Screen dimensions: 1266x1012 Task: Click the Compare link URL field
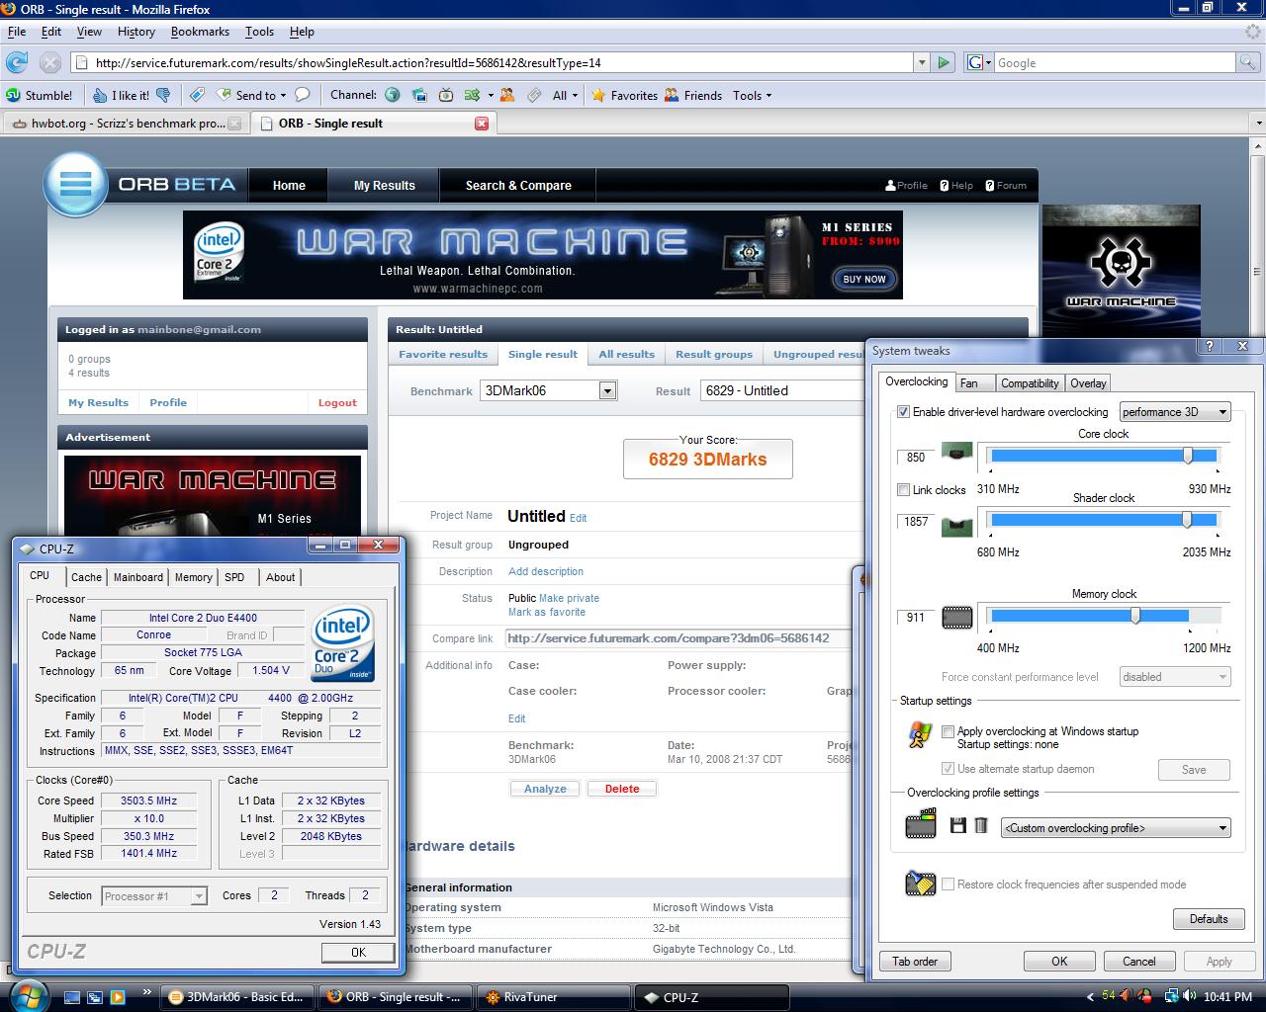pos(678,638)
